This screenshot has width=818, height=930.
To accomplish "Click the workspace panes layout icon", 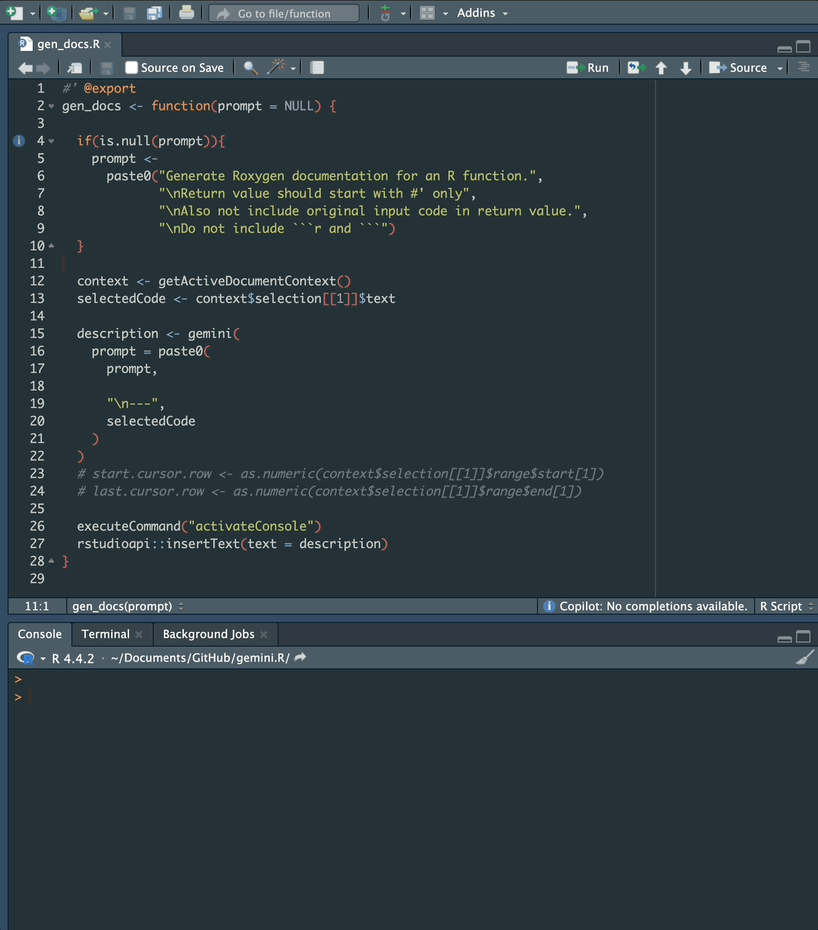I will pos(427,13).
